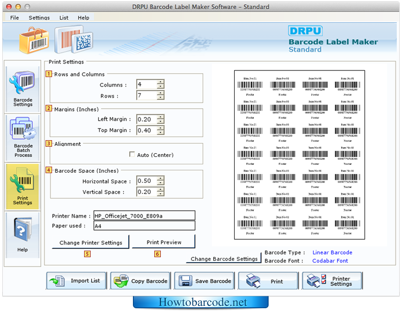Increase the Top Margin value

[160, 128]
